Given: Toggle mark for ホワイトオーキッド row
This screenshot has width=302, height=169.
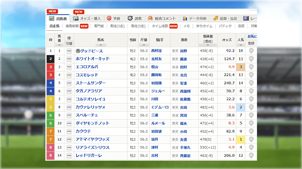Looking at the screenshot, I should pos(69,59).
